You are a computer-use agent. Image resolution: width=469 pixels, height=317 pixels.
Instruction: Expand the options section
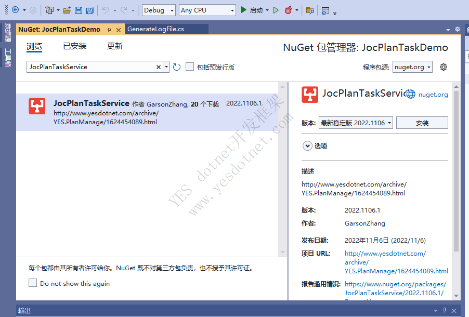pos(307,146)
